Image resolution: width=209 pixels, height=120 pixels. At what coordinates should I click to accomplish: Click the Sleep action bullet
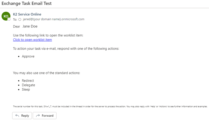(26, 89)
